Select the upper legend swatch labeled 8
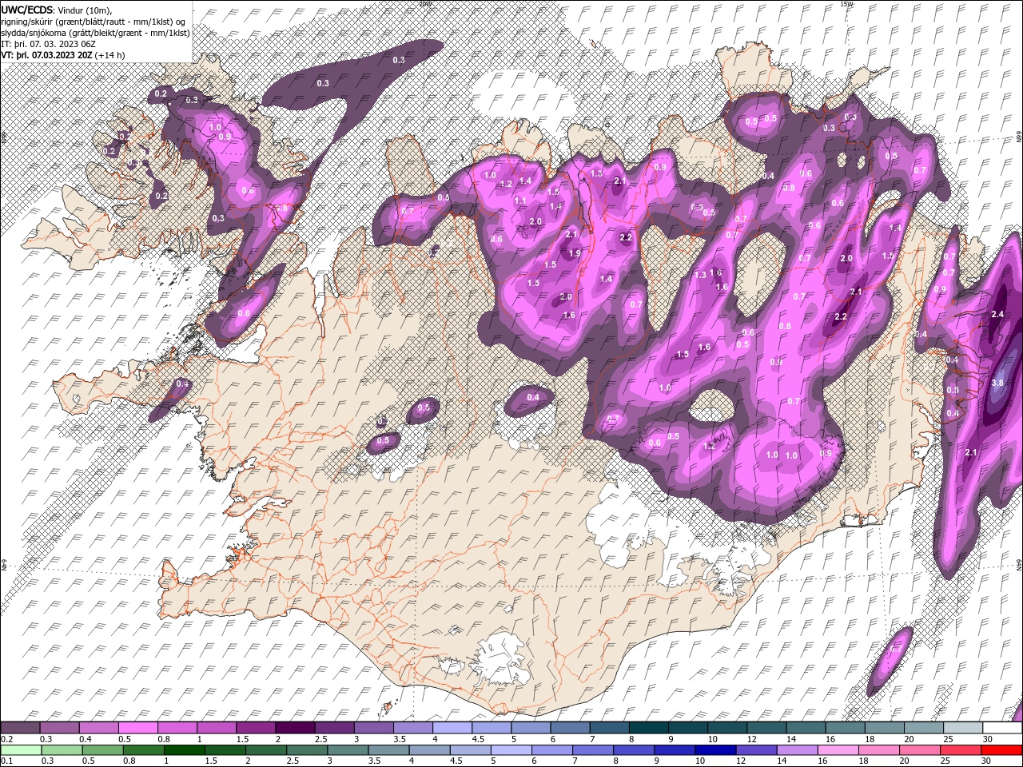Screen dimensions: 1023x767 (649, 728)
